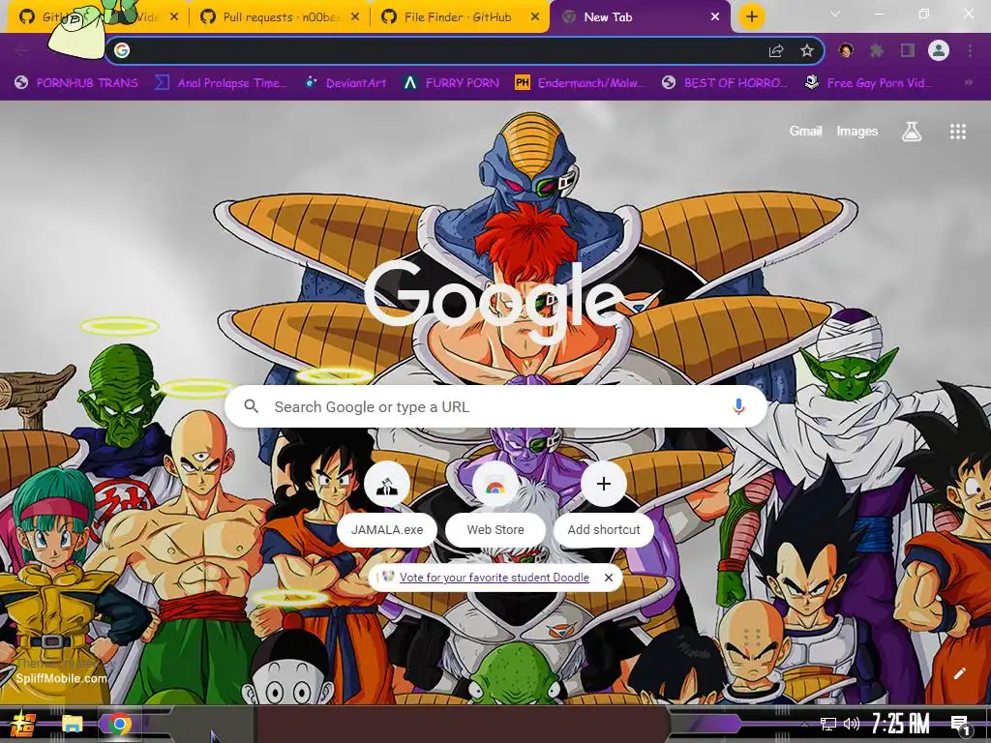Image resolution: width=991 pixels, height=743 pixels.
Task: Customize this page with the pencil icon
Action: (x=960, y=673)
